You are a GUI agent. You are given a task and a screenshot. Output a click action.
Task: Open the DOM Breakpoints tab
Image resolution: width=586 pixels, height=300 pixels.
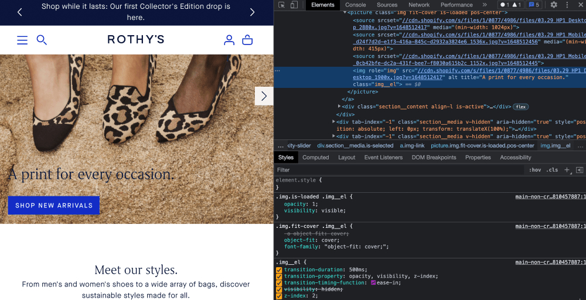click(x=434, y=157)
